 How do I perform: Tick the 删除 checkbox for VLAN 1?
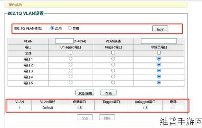[x=173, y=107]
